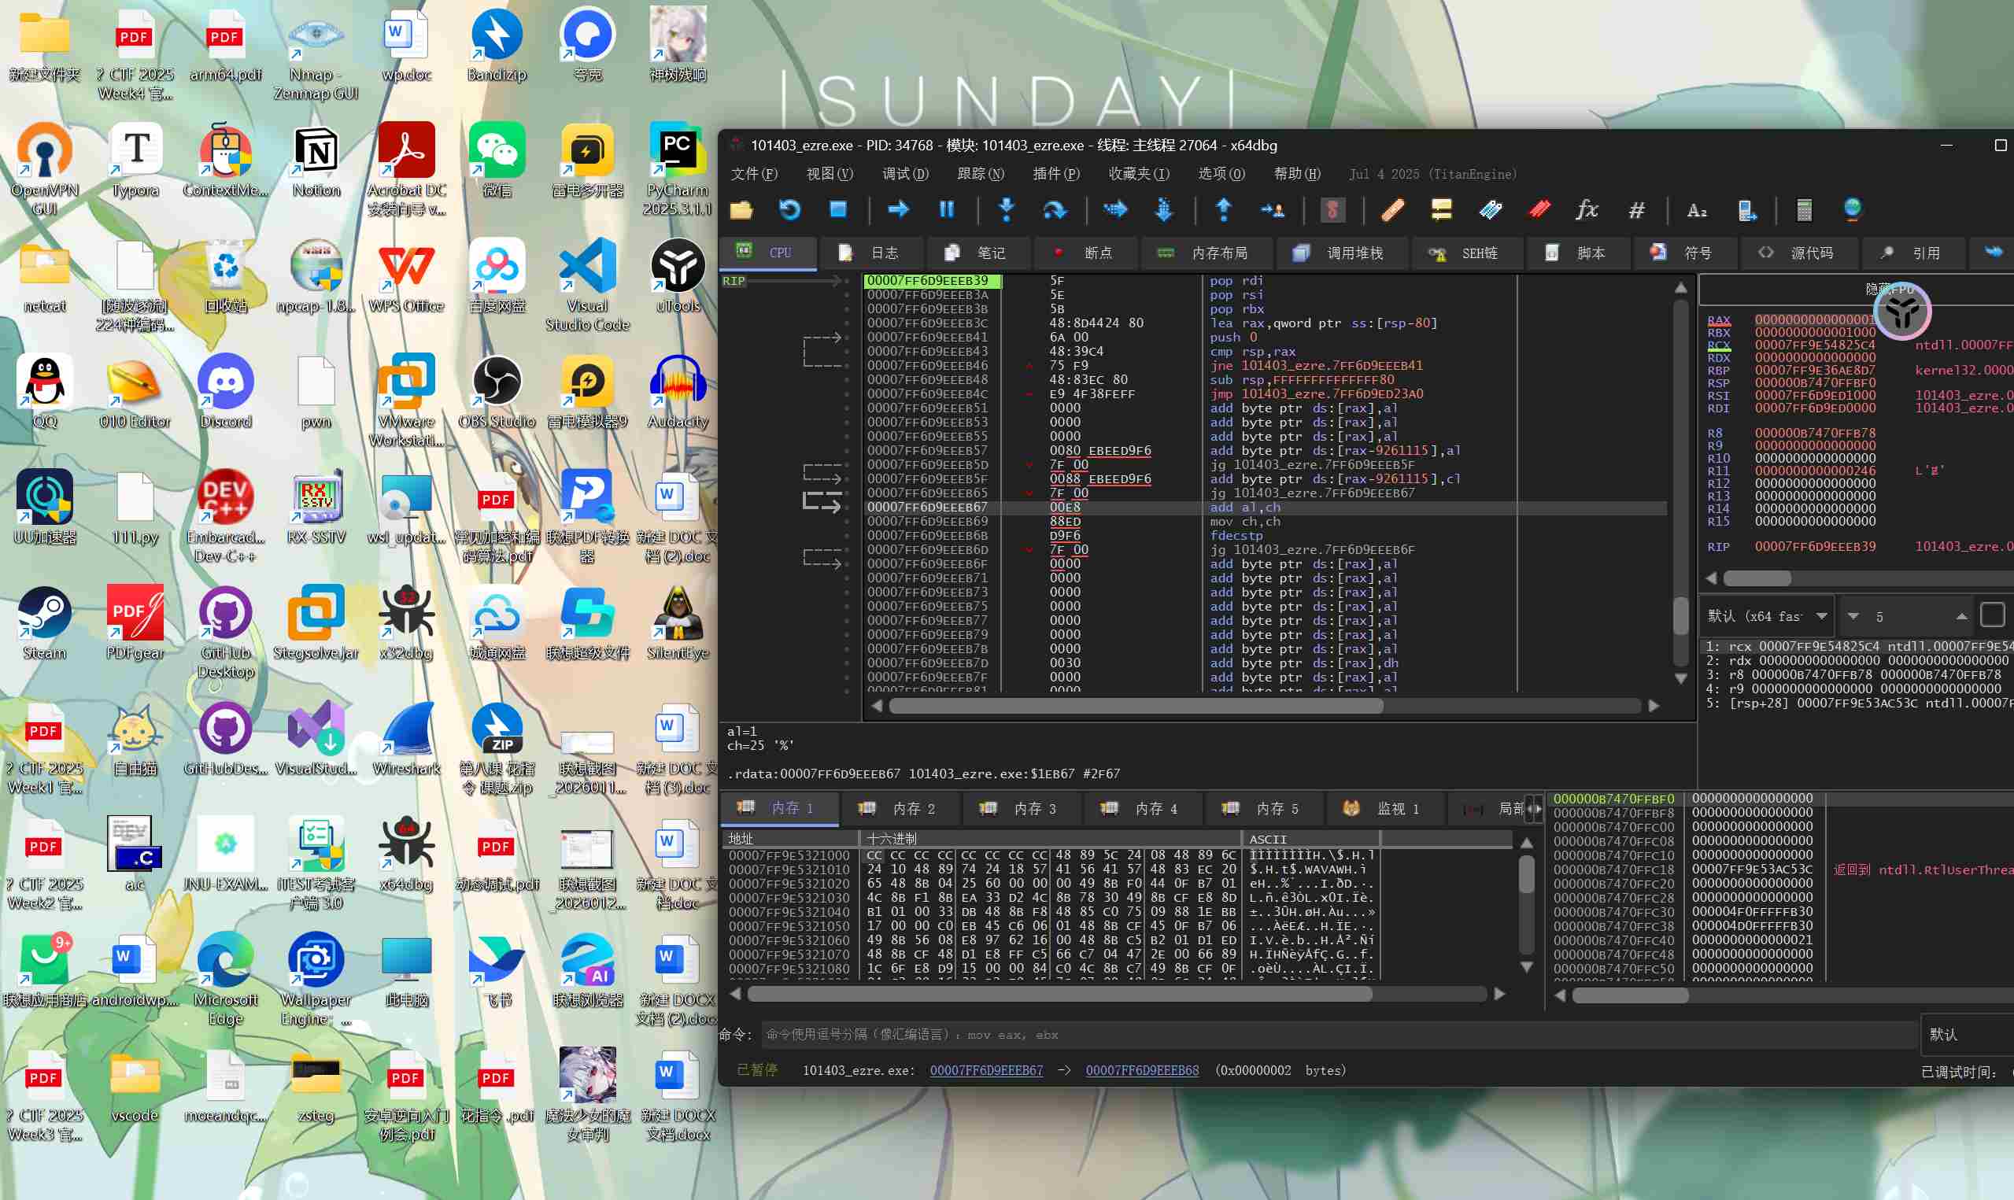Execute till return with the up-arrow icon
Image resolution: width=2014 pixels, height=1200 pixels.
pyautogui.click(x=1223, y=210)
